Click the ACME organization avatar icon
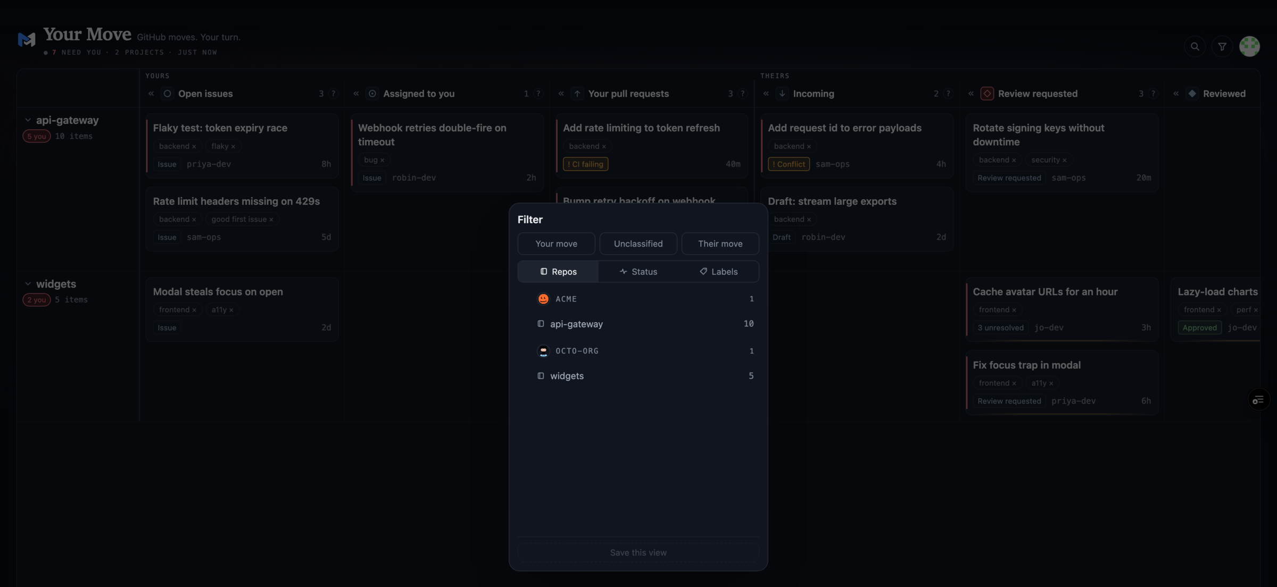This screenshot has height=587, width=1277. tap(543, 299)
